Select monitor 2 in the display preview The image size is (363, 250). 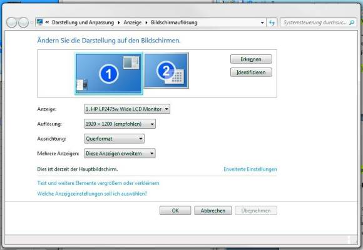pyautogui.click(x=166, y=70)
